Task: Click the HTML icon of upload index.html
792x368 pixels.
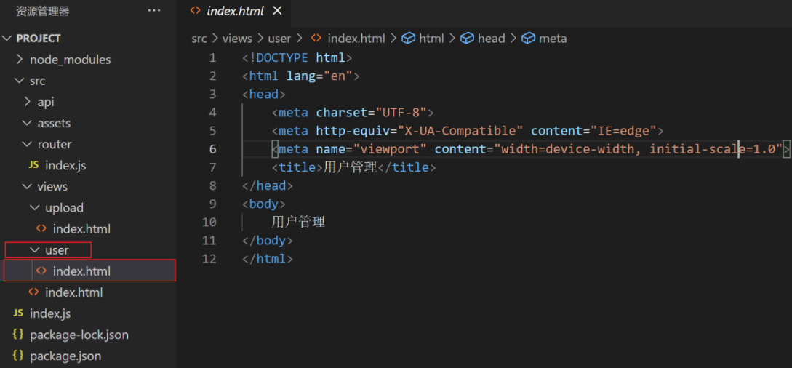Action: click(x=41, y=228)
